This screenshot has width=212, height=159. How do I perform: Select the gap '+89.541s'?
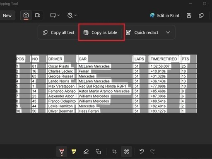pyautogui.click(x=158, y=101)
